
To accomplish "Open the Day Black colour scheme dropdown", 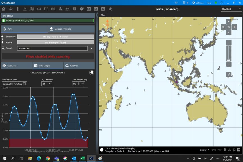I will coord(231,9).
